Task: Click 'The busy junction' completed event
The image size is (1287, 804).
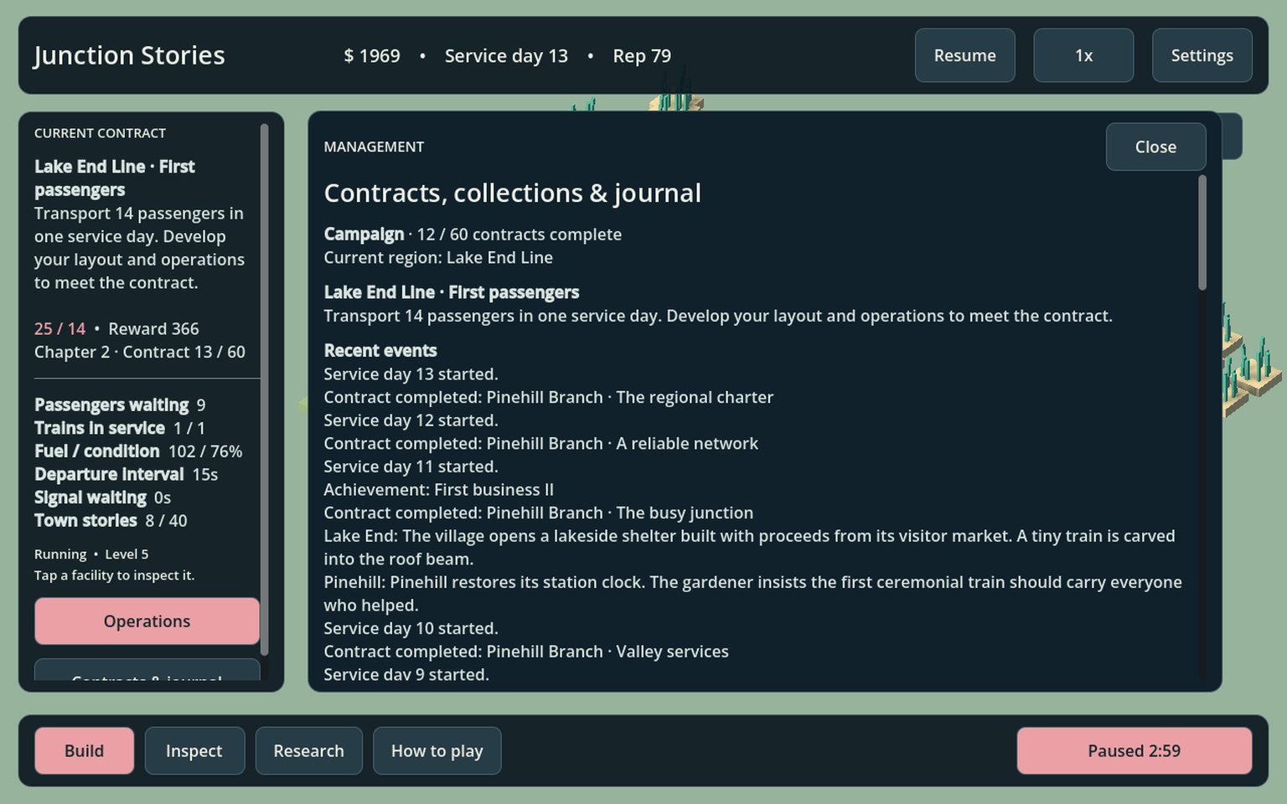Action: coord(539,513)
